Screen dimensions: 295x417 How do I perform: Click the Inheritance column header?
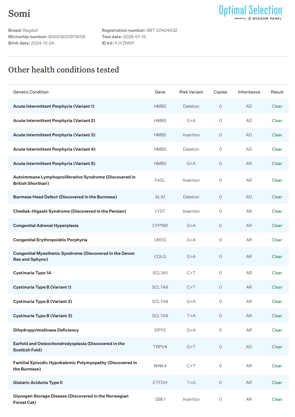[x=249, y=92]
